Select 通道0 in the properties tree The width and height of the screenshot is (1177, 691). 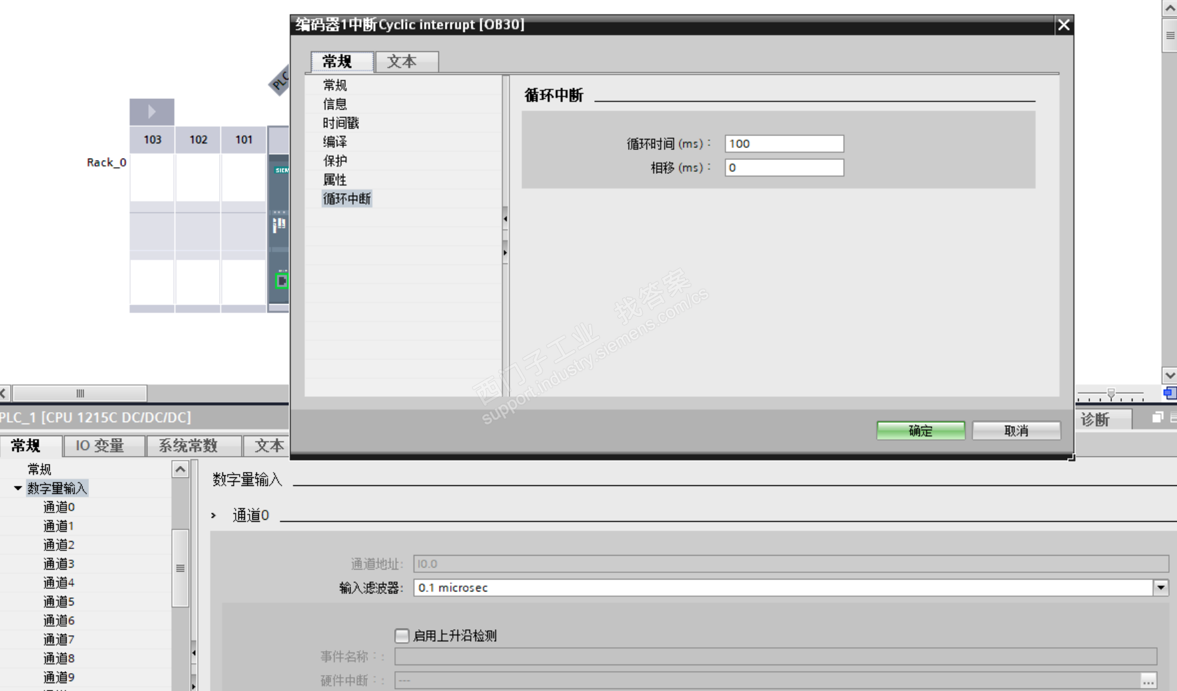pos(59,507)
